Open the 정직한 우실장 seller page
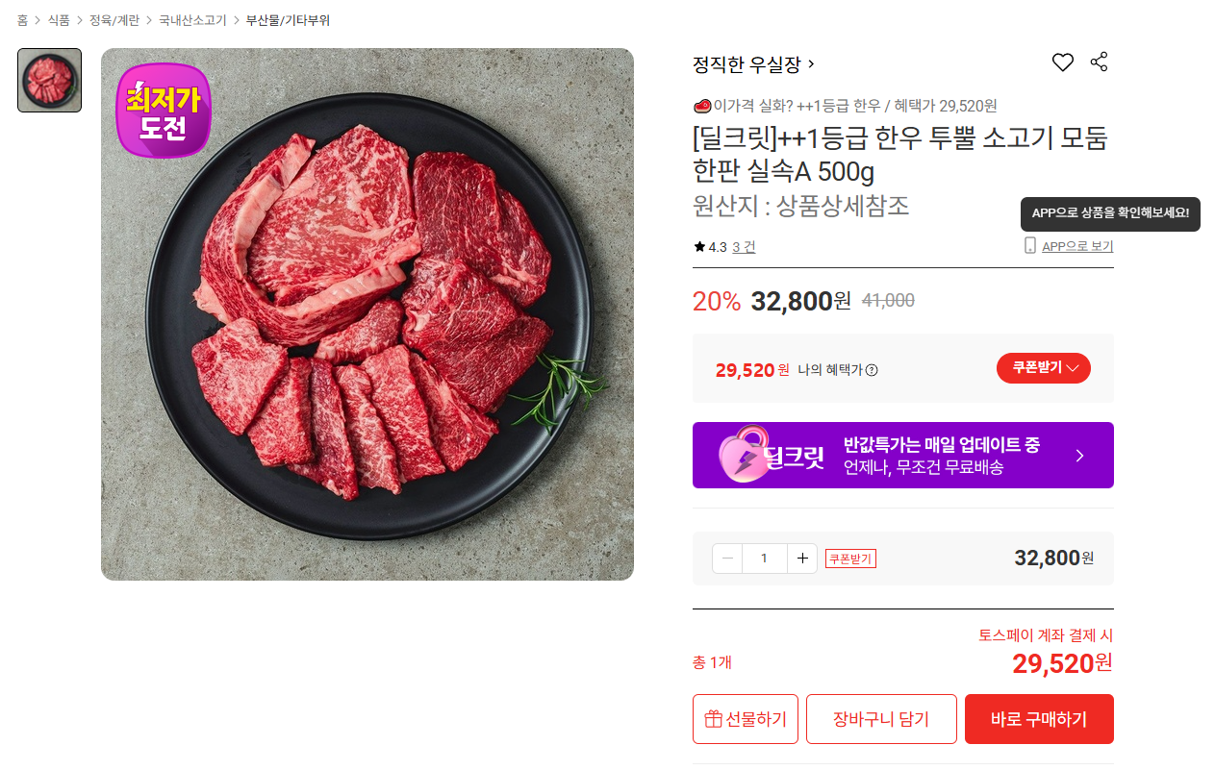Screen dimensions: 1215x770 tap(753, 64)
